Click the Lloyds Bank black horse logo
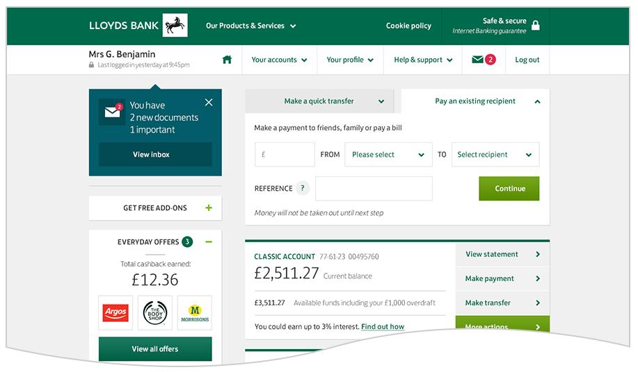The image size is (638, 372). (x=175, y=25)
